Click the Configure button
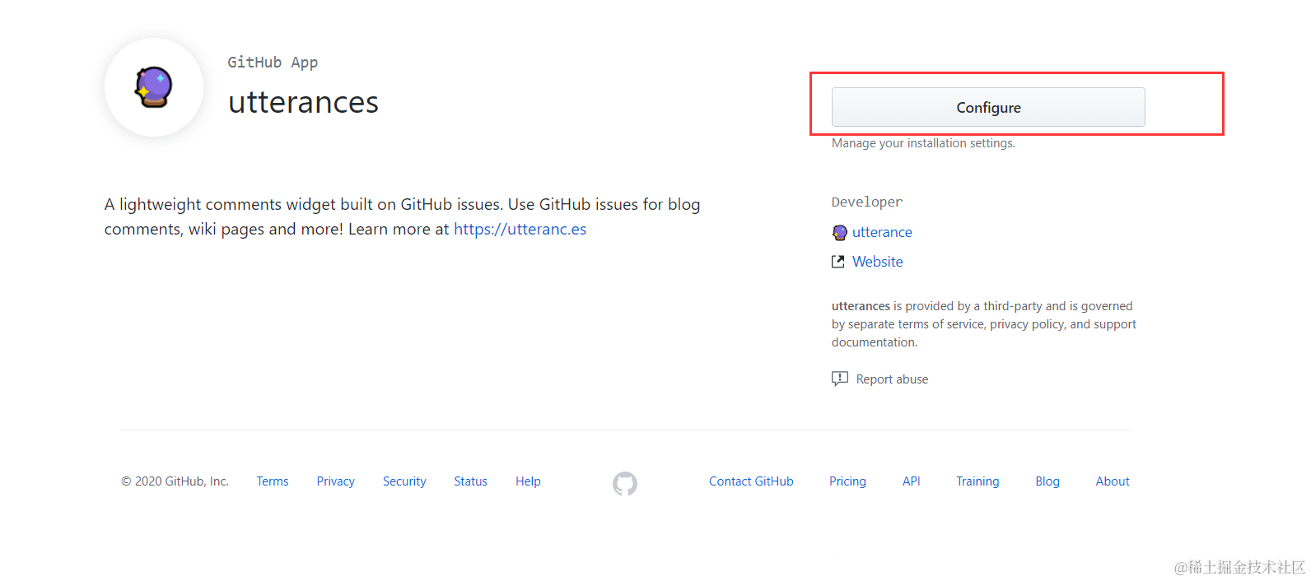The image size is (1311, 581). [988, 107]
